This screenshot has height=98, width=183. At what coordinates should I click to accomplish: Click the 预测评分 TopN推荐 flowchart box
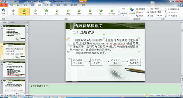click(x=134, y=62)
